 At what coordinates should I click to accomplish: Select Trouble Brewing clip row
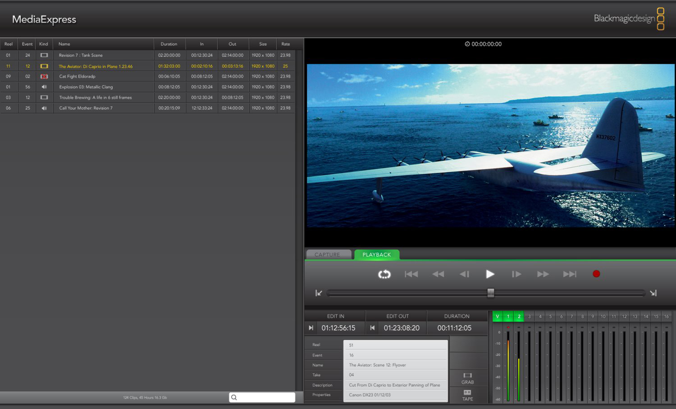[148, 97]
